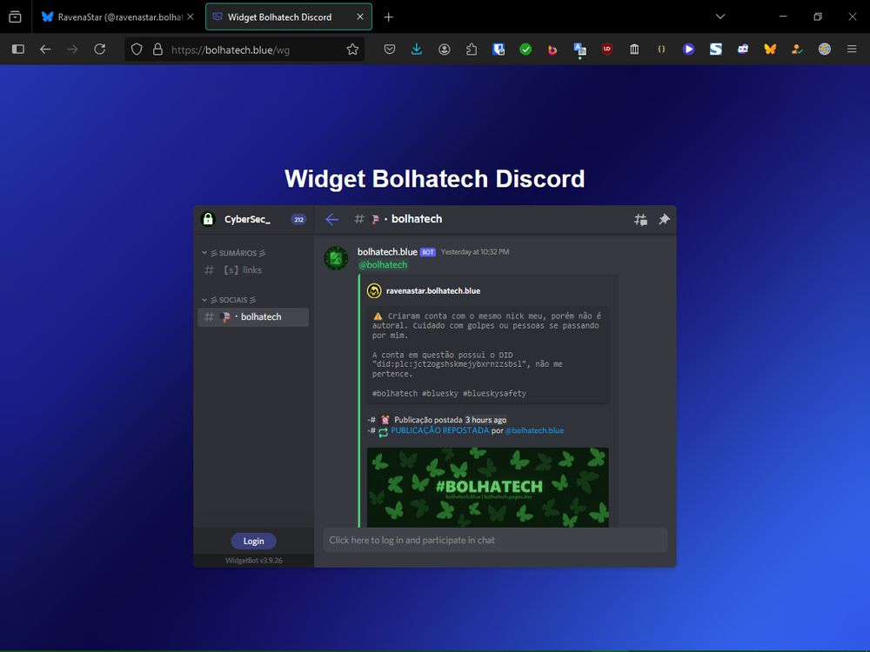870x652 pixels.
Task: Click the chat log in input box
Action: click(495, 540)
